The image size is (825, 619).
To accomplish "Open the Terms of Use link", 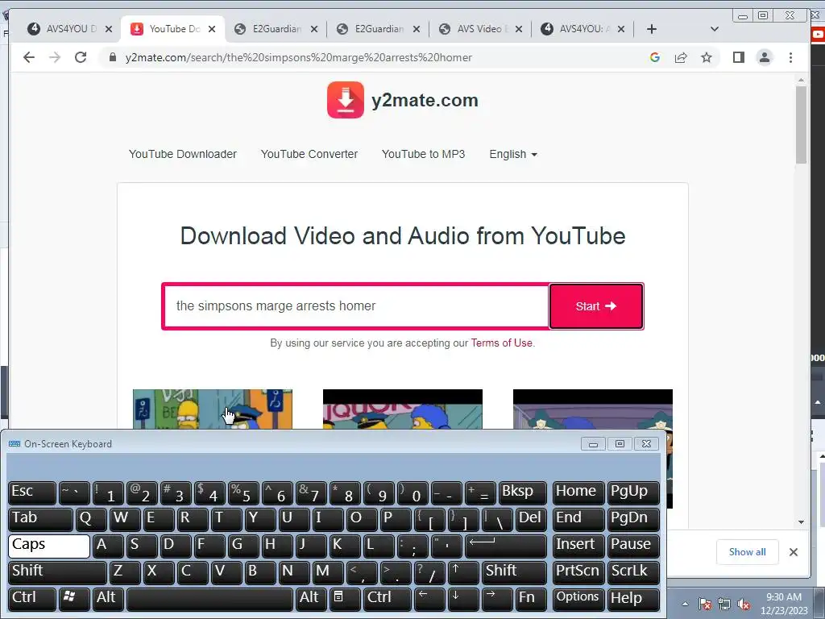I will tap(501, 343).
